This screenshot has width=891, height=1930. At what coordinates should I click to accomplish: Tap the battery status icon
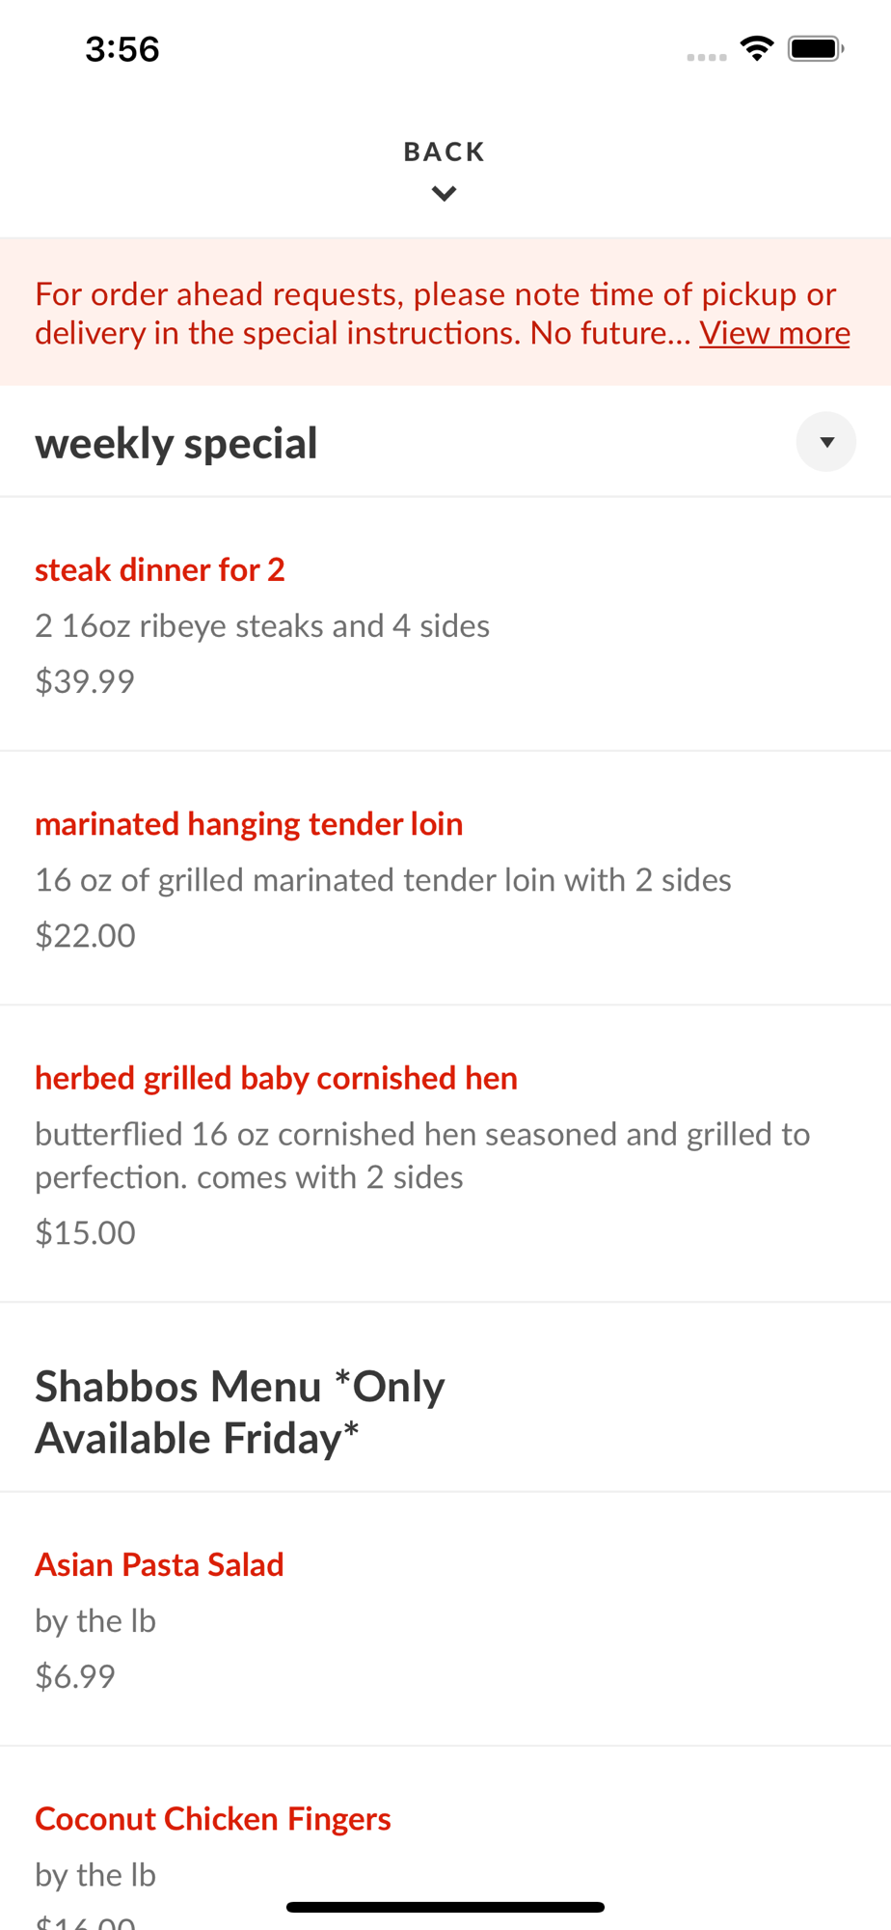pyautogui.click(x=816, y=48)
